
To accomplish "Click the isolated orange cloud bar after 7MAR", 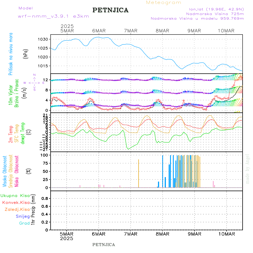I will 139,173.
